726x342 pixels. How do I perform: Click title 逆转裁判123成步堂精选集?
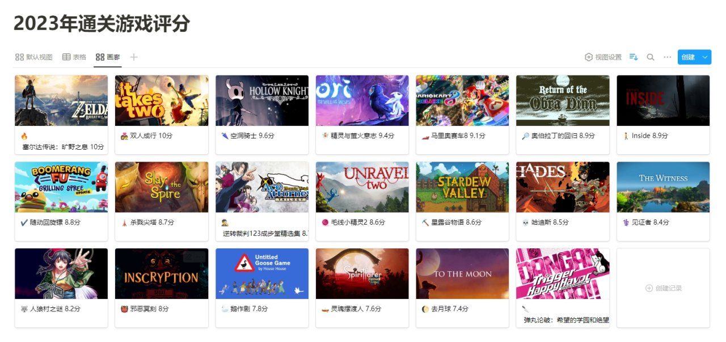coord(265,233)
